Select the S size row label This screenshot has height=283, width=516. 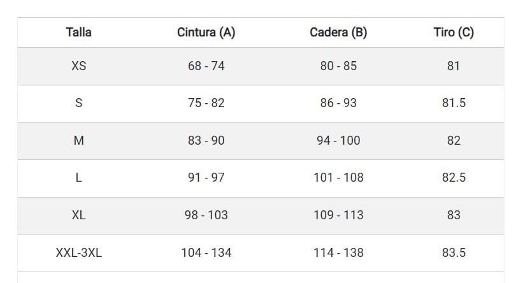pos(78,103)
